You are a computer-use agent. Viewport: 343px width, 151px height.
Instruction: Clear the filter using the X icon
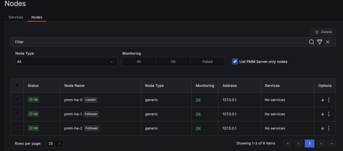point(328,42)
